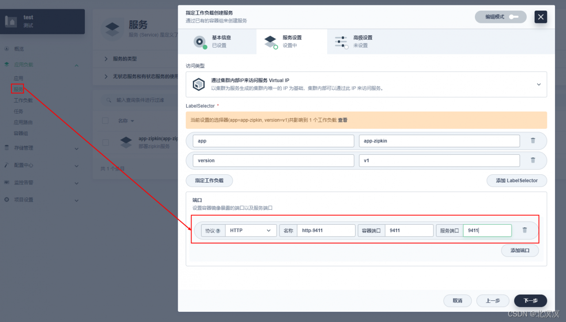Click 取消 to cancel the dialog
The width and height of the screenshot is (566, 322).
click(457, 301)
